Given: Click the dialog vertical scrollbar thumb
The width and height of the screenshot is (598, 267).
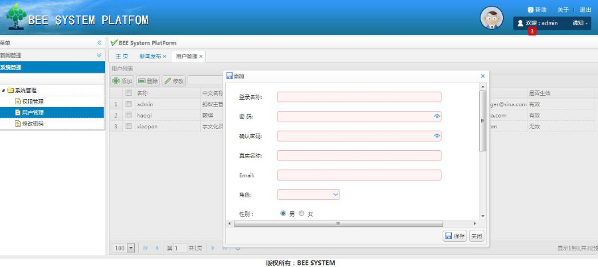Looking at the screenshot, I should pyautogui.click(x=482, y=120).
